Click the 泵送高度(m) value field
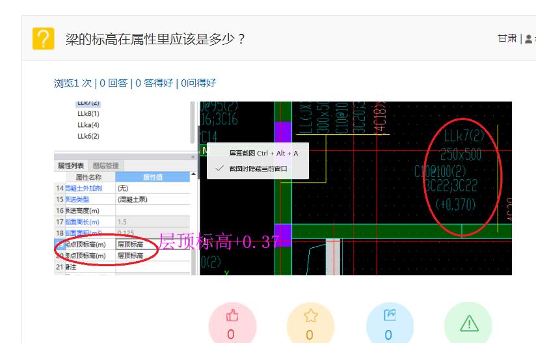 coord(152,211)
